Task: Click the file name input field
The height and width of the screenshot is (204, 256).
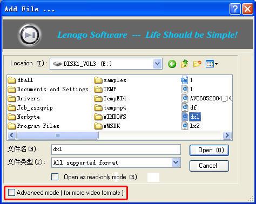Action: 116,149
